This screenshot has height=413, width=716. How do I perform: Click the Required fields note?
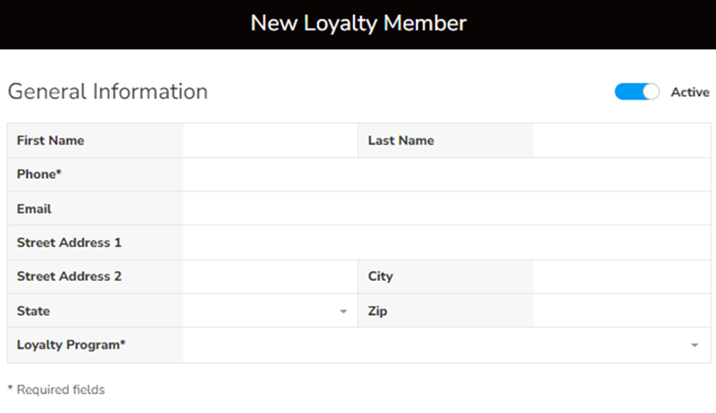[57, 390]
